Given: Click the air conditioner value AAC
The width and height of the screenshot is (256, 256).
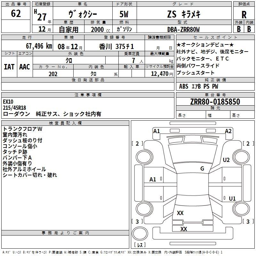Looking at the screenshot, I should [x=25, y=67].
